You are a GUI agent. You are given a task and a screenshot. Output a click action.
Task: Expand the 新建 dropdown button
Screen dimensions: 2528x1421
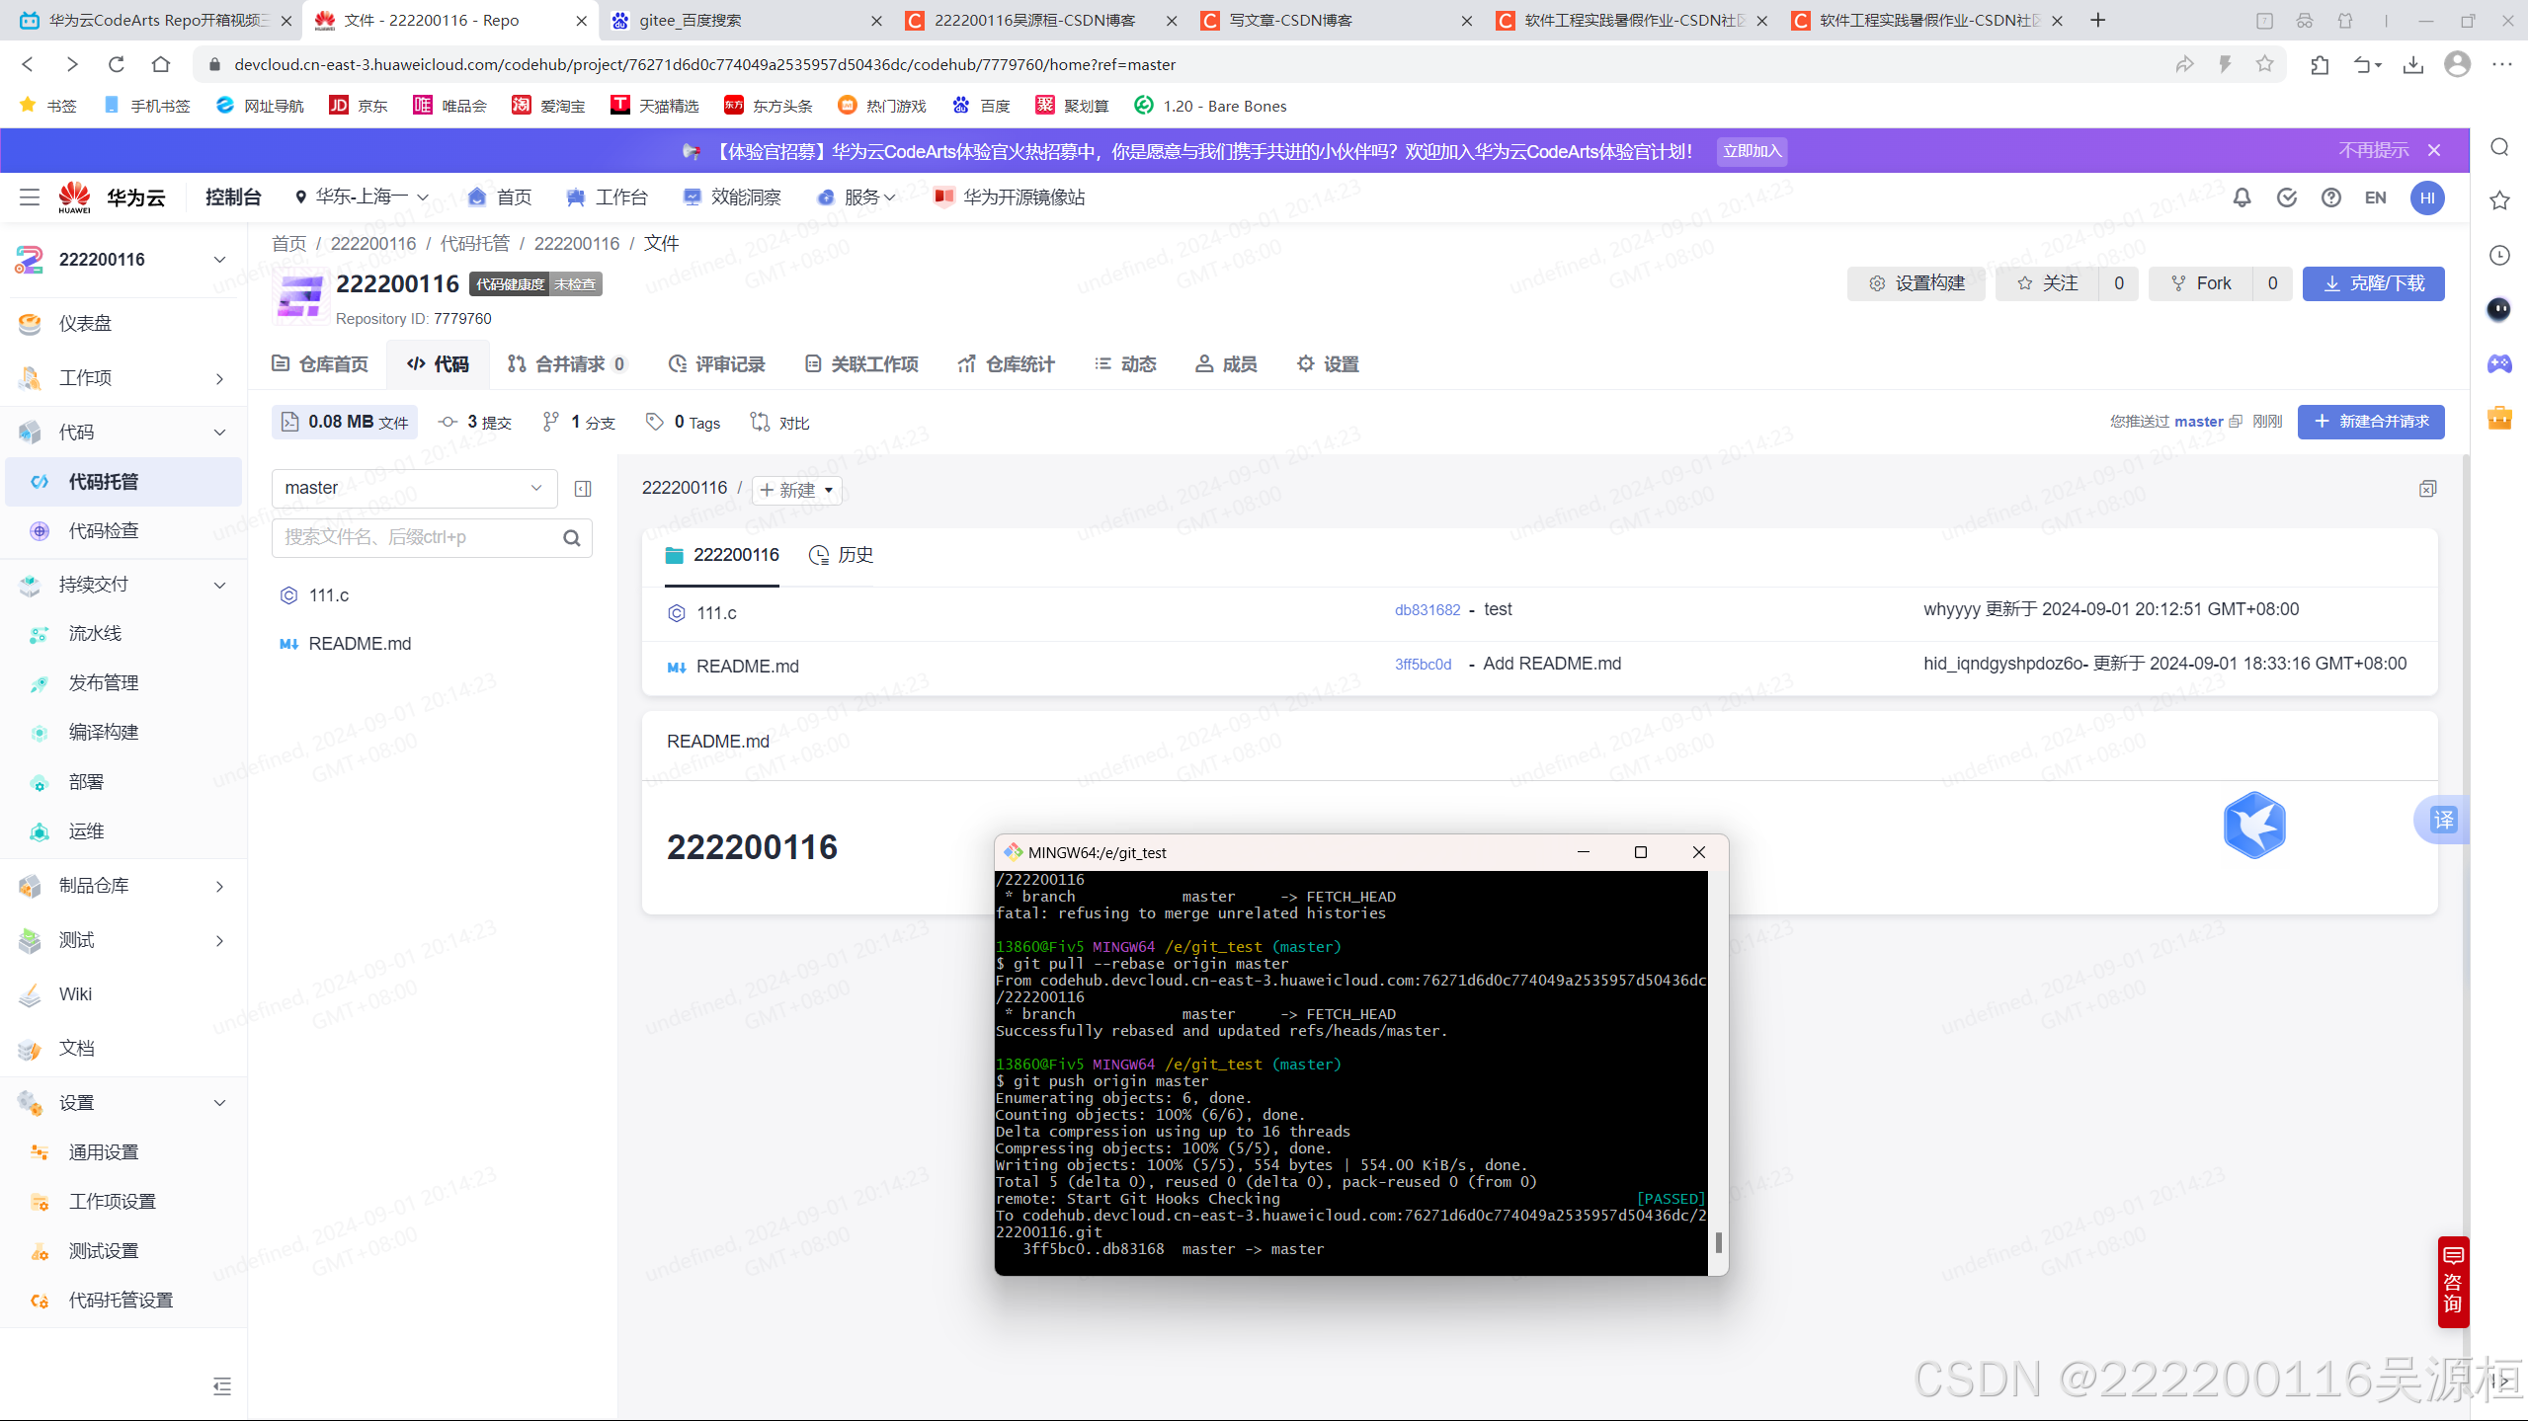(x=797, y=491)
